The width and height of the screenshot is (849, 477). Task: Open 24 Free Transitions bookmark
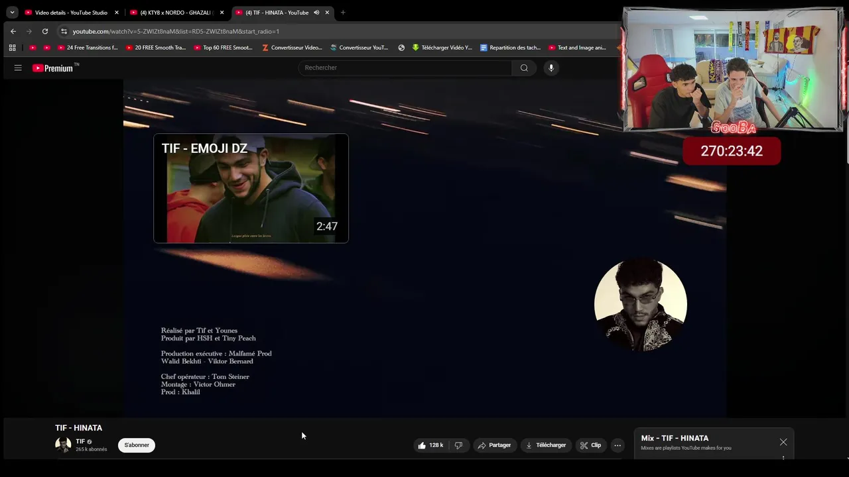point(88,48)
